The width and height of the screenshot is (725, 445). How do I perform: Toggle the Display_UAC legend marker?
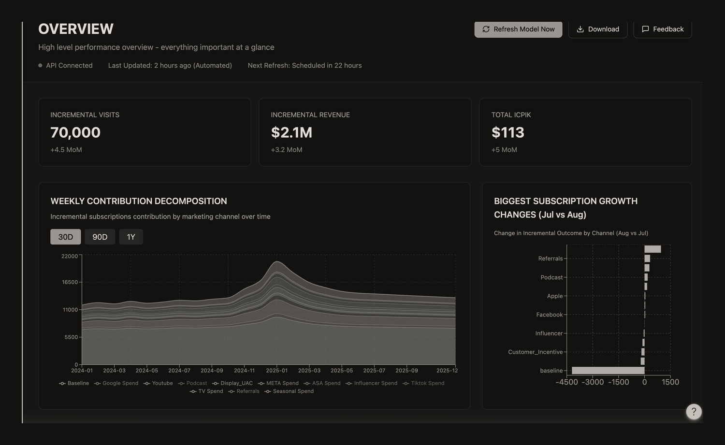pyautogui.click(x=215, y=383)
